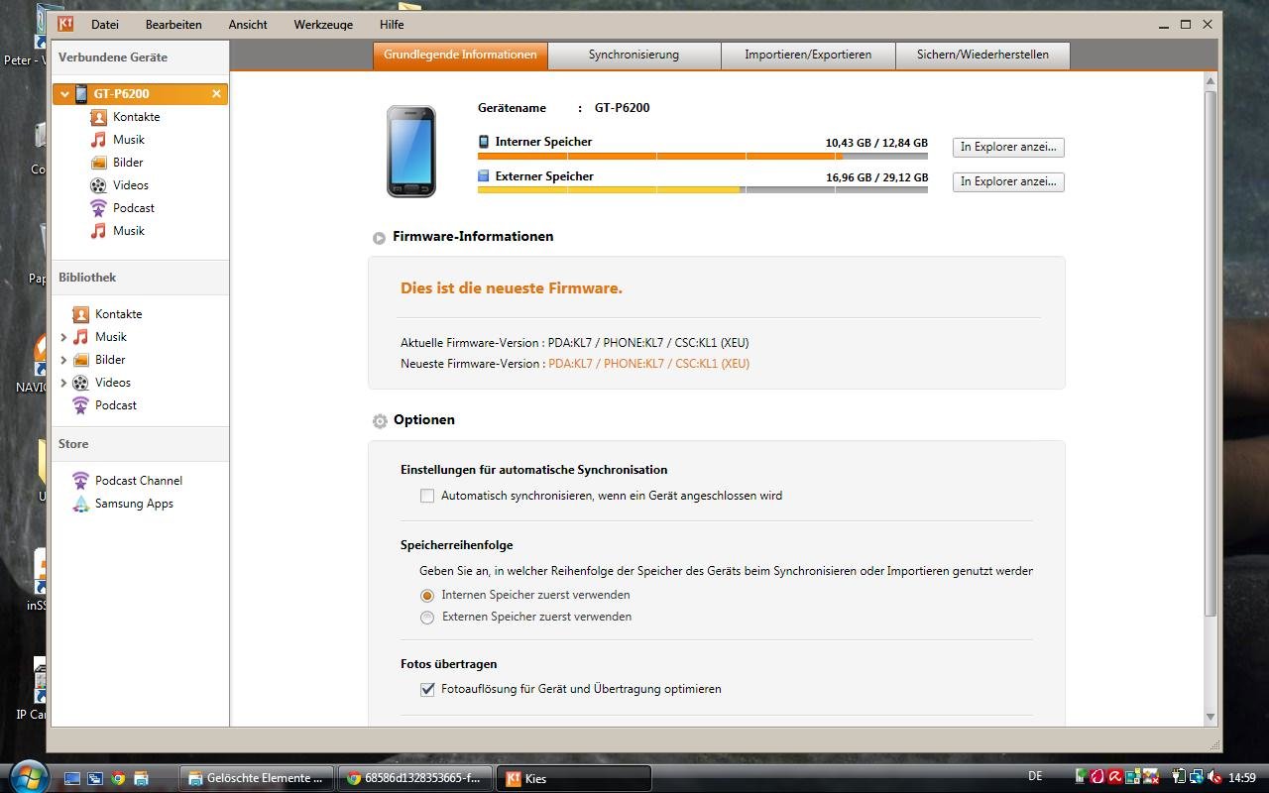This screenshot has height=793, width=1269.
Task: Click DE language indicator in taskbar
Action: (1035, 777)
